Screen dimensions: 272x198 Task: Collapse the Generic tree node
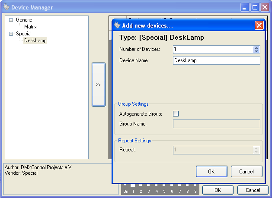click(x=11, y=20)
